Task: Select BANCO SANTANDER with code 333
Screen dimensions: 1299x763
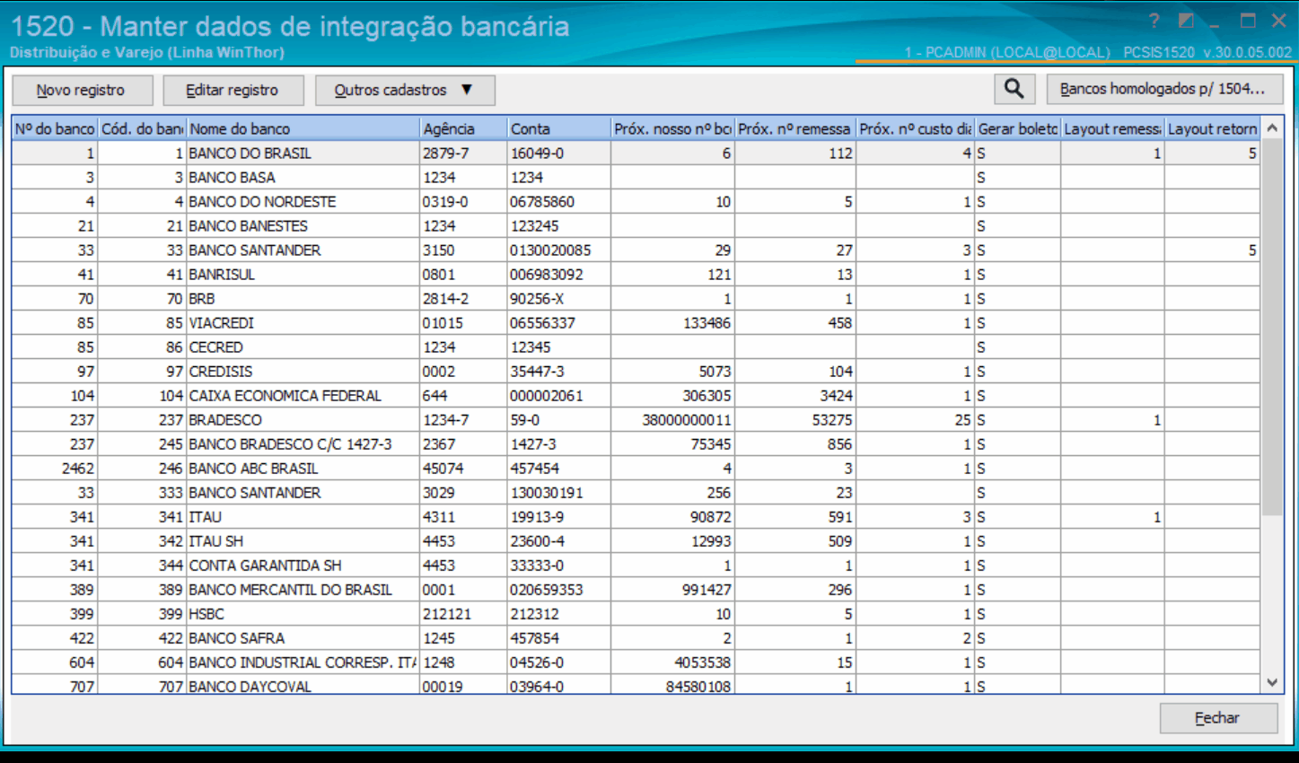Action: coord(636,492)
